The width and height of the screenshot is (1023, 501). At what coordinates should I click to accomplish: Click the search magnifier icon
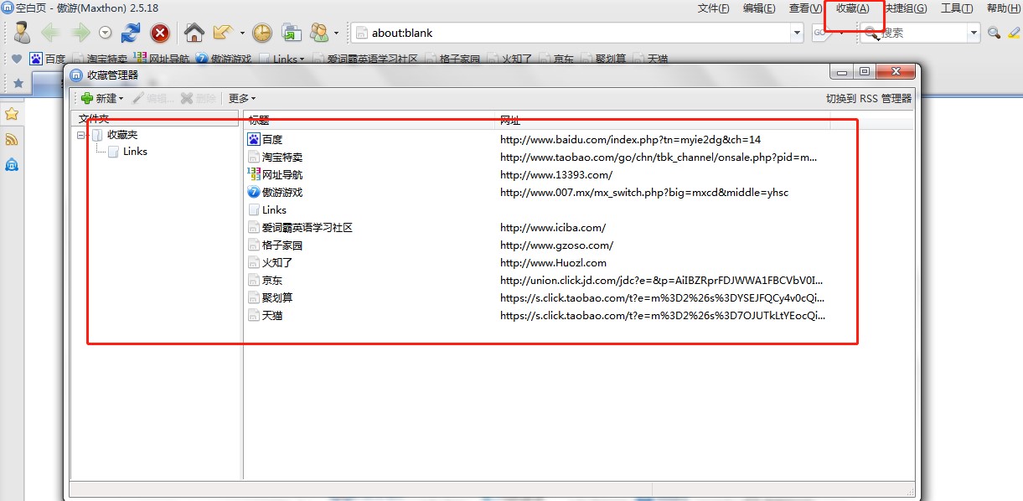994,33
